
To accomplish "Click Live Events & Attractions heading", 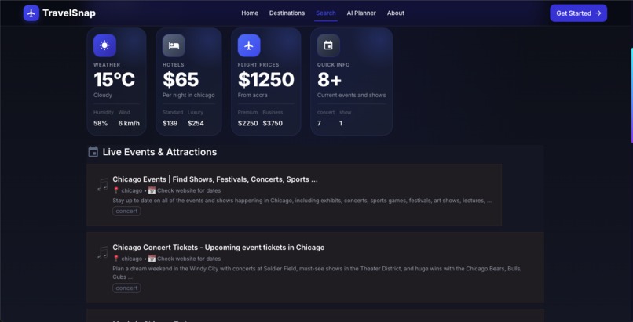I will [x=159, y=152].
